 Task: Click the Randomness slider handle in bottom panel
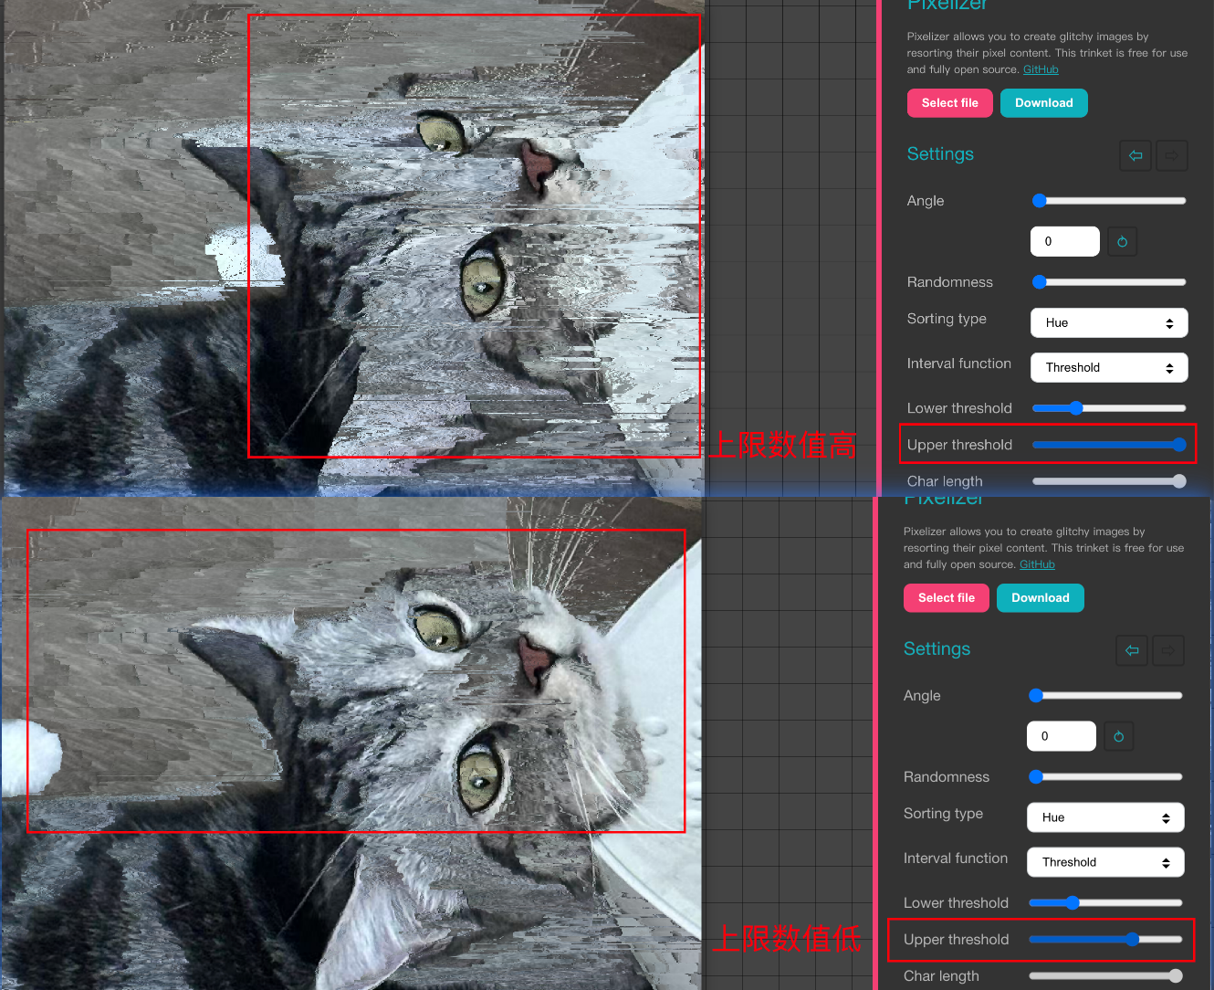[1036, 777]
